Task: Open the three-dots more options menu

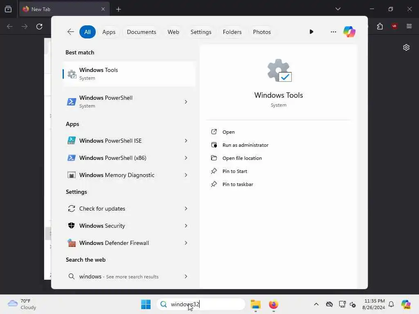Action: click(333, 32)
